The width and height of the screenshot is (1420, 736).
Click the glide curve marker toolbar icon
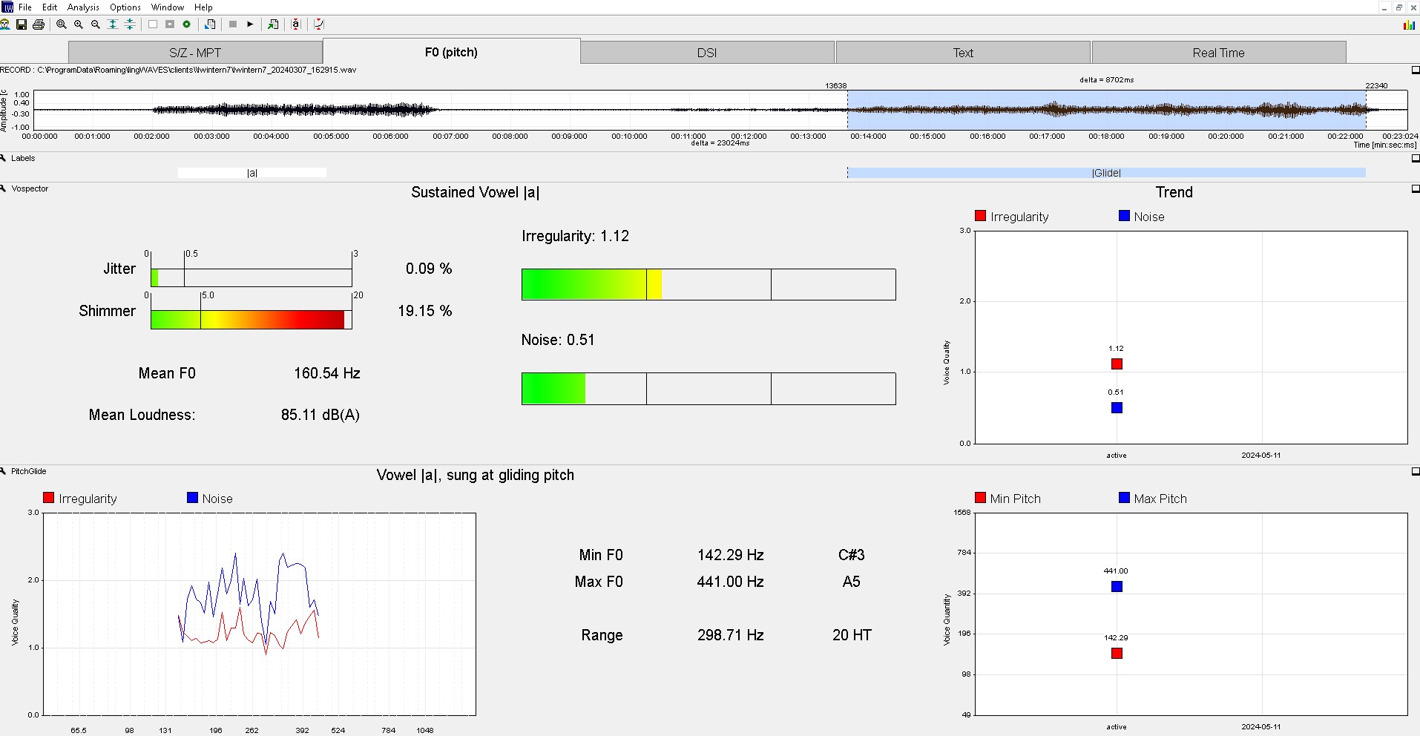(x=319, y=24)
